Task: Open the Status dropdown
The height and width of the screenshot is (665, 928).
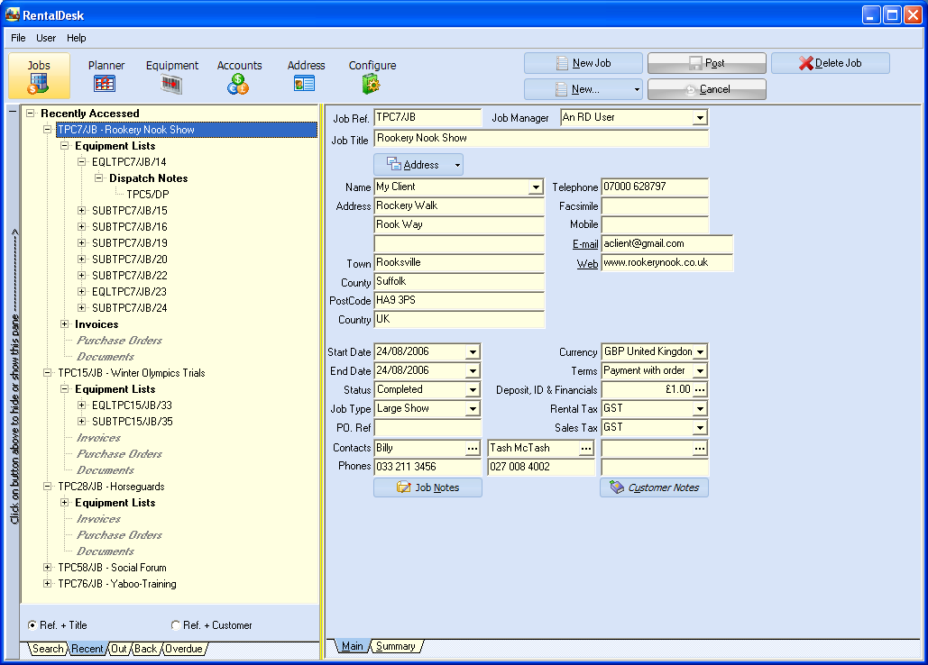Action: 473,390
